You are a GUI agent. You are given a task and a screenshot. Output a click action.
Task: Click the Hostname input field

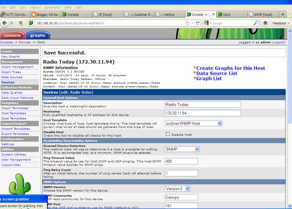[203, 113]
